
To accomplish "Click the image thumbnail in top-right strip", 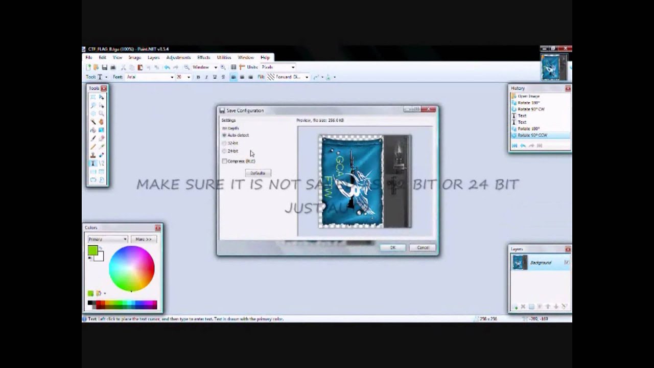I will coord(554,66).
